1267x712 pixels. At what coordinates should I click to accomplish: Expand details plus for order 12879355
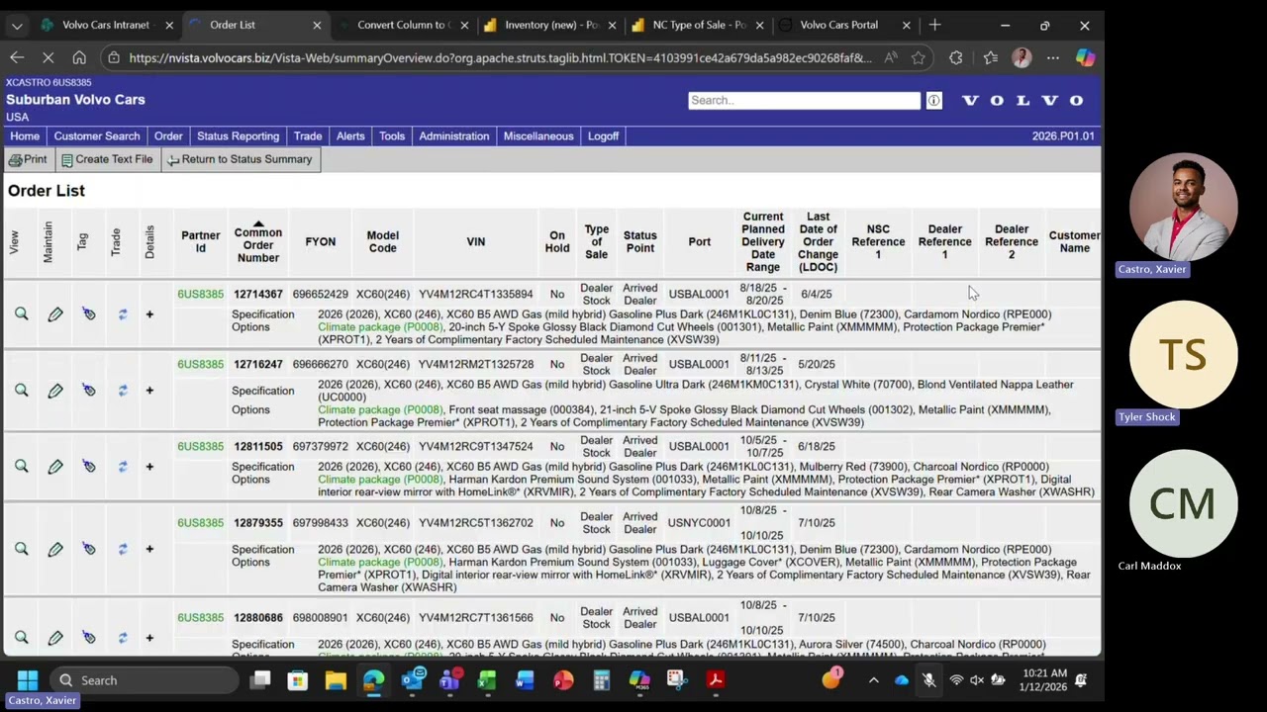tap(149, 549)
